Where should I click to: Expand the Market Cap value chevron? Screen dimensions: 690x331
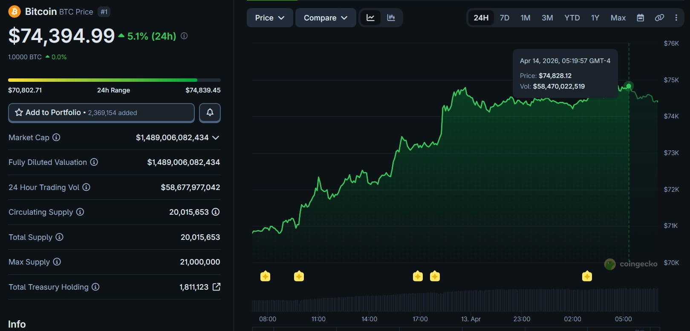coord(216,138)
